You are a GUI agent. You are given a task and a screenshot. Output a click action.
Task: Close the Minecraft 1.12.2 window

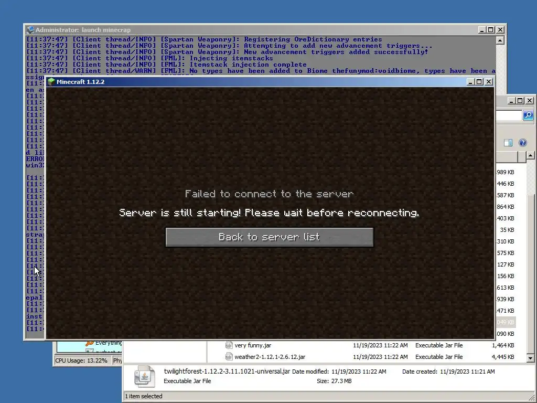(489, 81)
